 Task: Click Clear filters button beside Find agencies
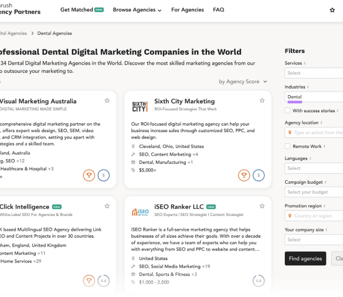337,259
